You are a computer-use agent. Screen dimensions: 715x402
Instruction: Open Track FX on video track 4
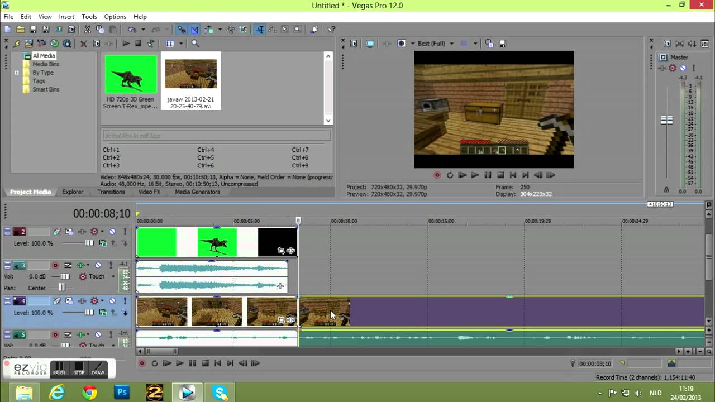click(x=82, y=301)
